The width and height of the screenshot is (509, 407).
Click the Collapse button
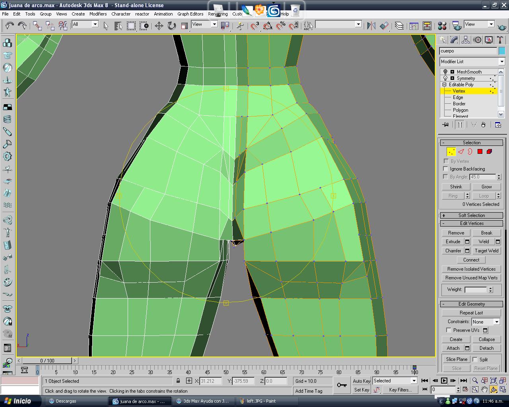(x=487, y=339)
